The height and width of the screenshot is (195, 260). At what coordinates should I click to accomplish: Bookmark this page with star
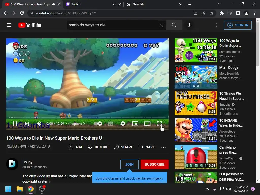click(212, 13)
